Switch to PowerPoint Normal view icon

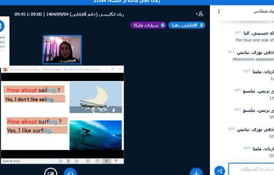point(88,161)
